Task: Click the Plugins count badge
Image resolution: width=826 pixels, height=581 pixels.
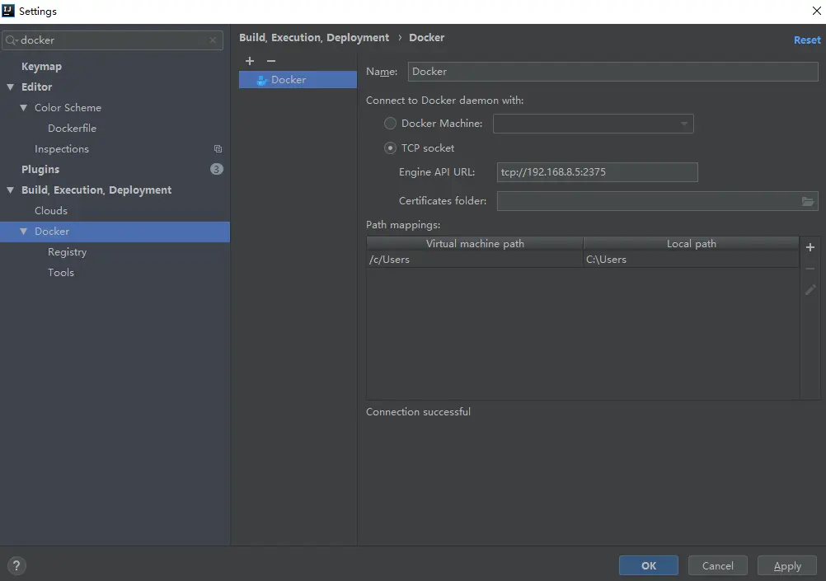Action: tap(217, 169)
